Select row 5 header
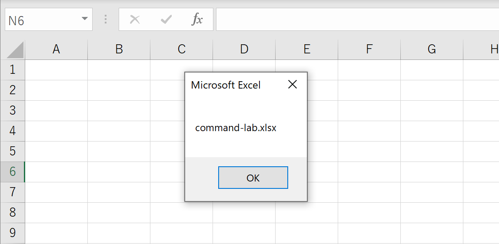The width and height of the screenshot is (499, 244). pos(13,151)
